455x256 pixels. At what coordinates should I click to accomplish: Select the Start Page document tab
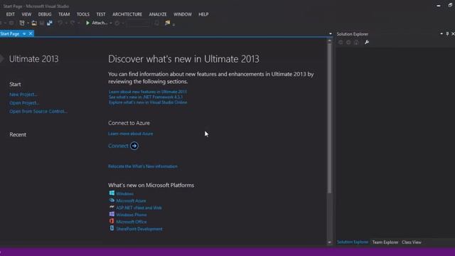(x=9, y=33)
